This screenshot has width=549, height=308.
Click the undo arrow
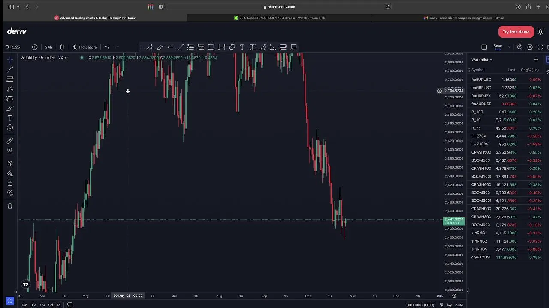pyautogui.click(x=106, y=47)
